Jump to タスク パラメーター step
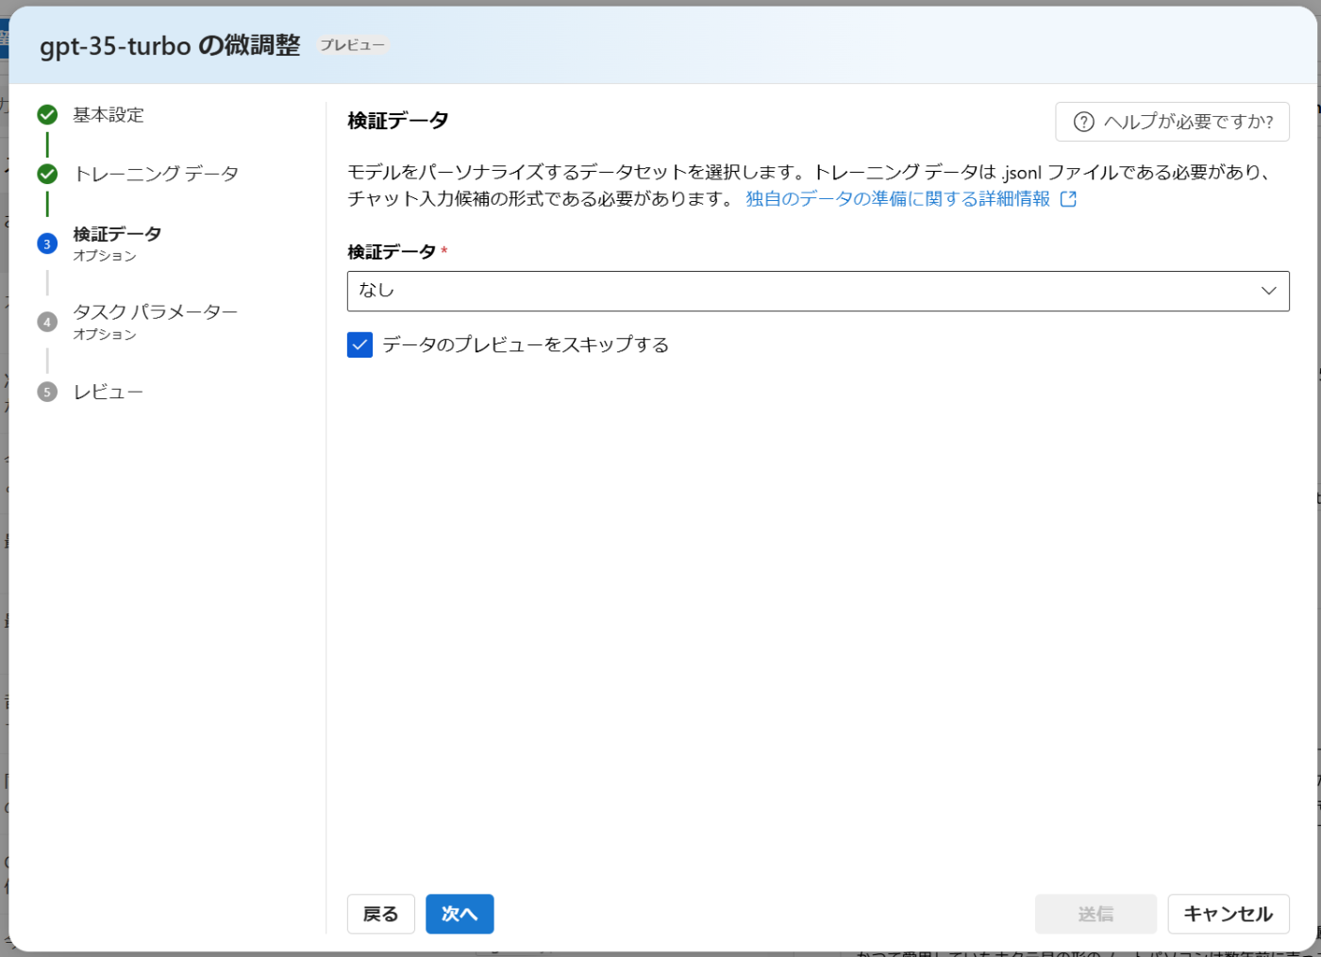1321x957 pixels. (x=156, y=312)
